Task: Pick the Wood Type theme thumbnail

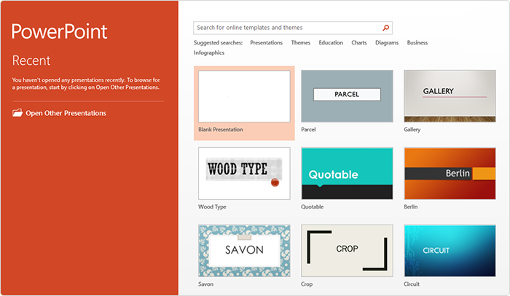Action: pos(244,174)
